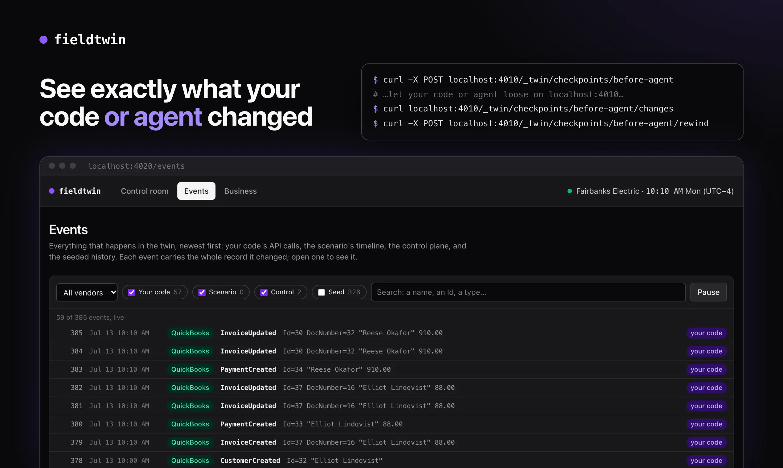
Task: Click the your code tag on event 379
Action: point(706,442)
